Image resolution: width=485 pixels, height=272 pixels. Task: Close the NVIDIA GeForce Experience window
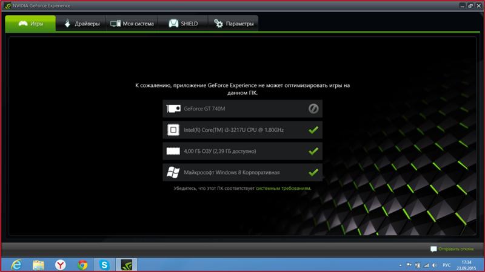point(478,5)
